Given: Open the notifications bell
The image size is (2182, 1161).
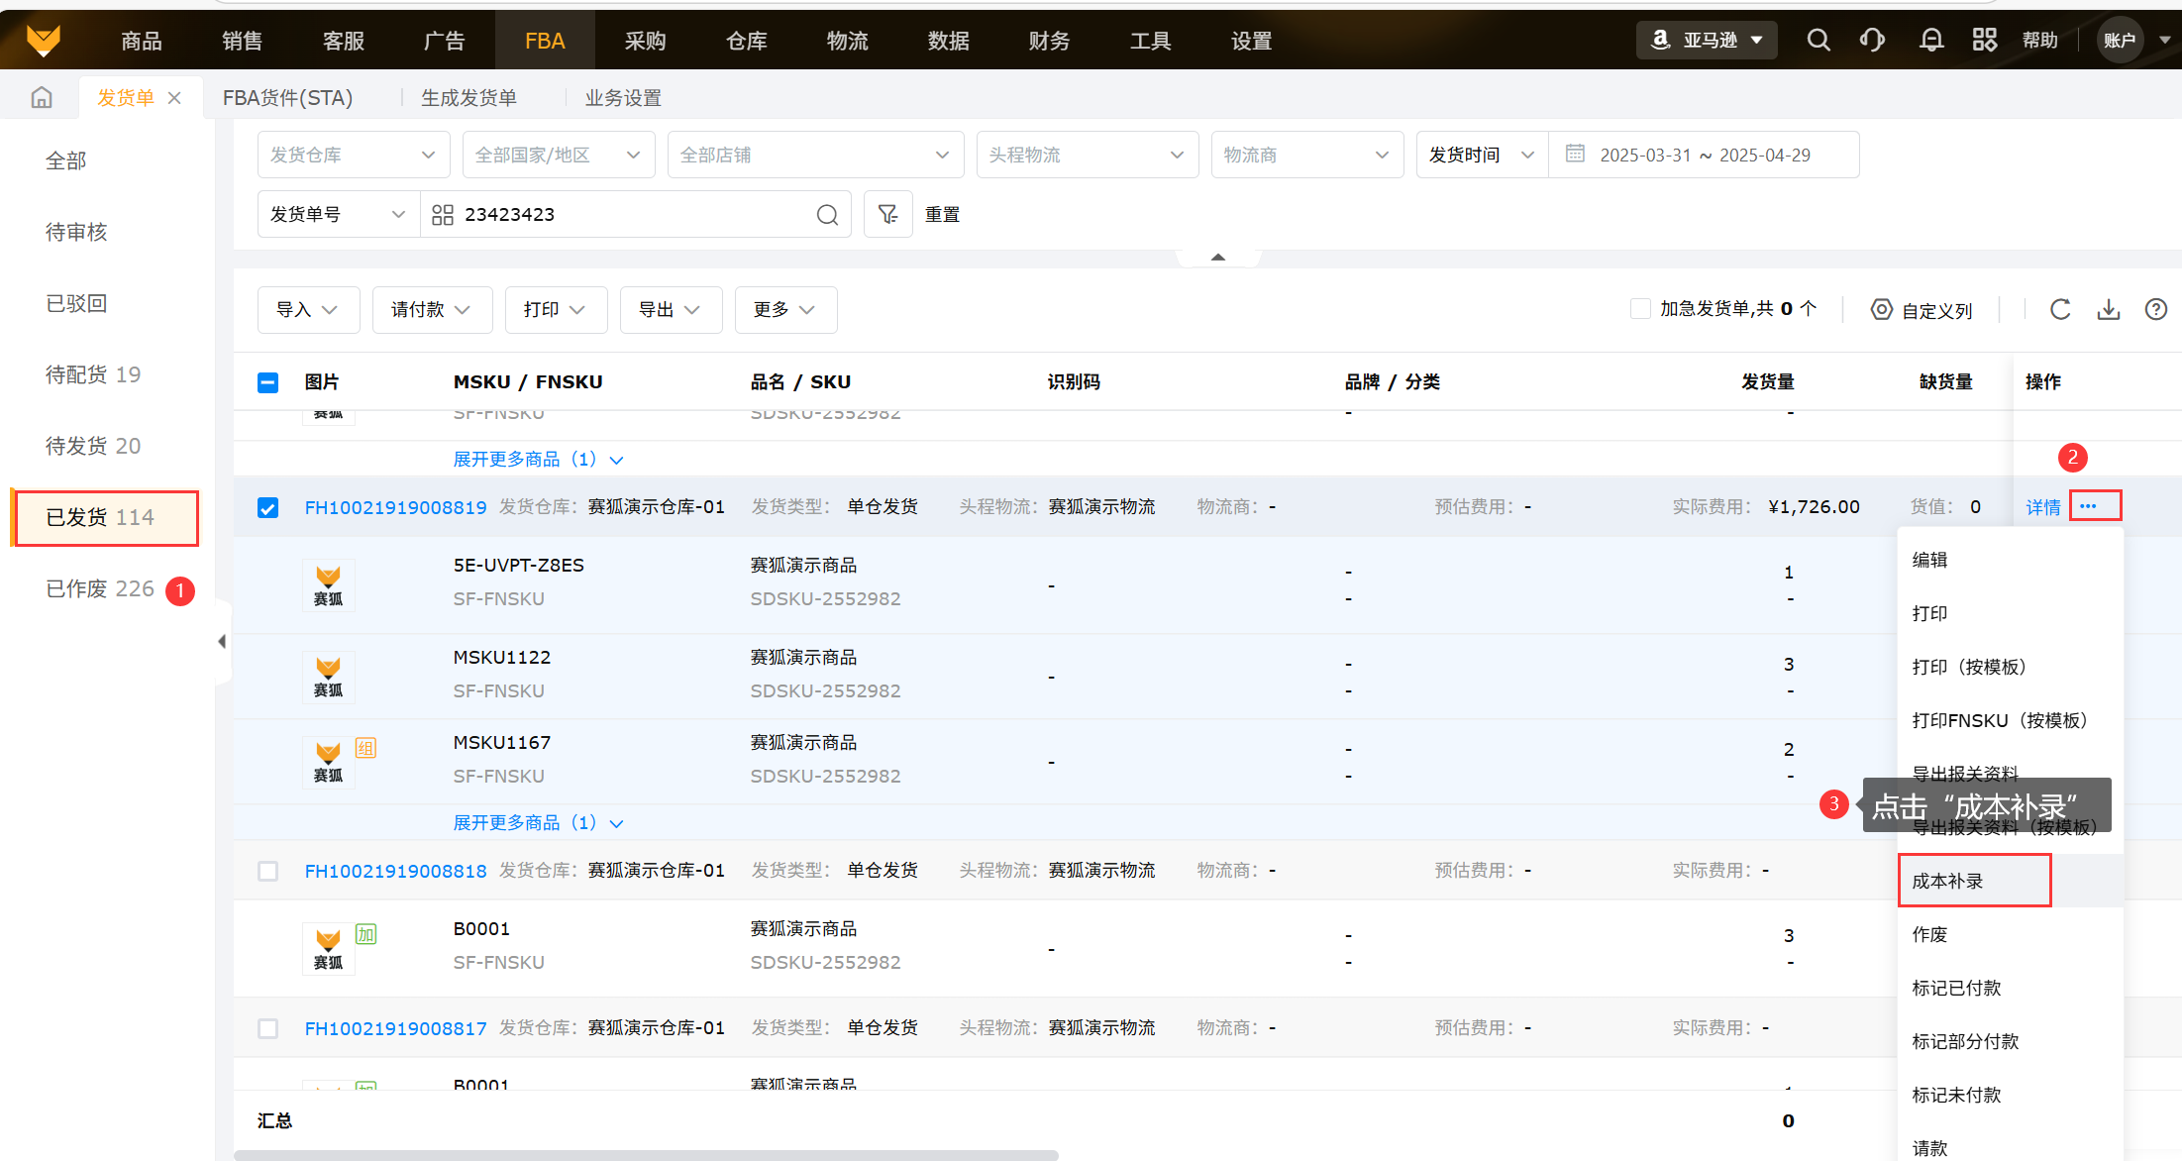Looking at the screenshot, I should pos(1930,41).
